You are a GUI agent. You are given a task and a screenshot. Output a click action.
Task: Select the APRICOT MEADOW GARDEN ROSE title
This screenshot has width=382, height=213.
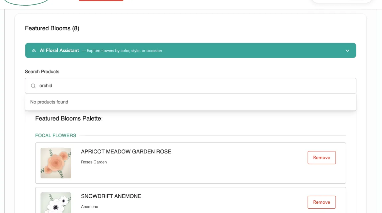[x=126, y=151]
